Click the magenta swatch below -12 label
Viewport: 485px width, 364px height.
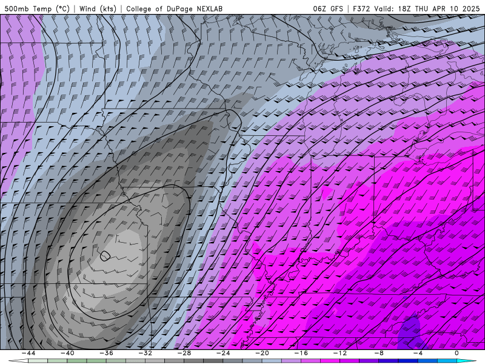330,362
